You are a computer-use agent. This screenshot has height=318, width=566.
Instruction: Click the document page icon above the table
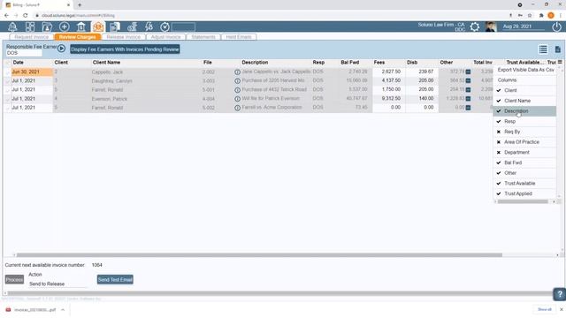[x=558, y=49]
